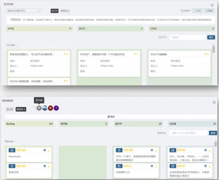Image resolution: width=219 pixels, height=180 pixels.
Task: Click the SCRUM complete sprint button
Action: pyautogui.click(x=197, y=11)
